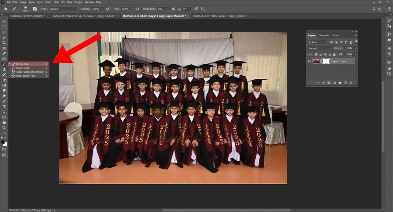This screenshot has width=393, height=212.
Task: Select the Move tool
Action: click(4, 22)
